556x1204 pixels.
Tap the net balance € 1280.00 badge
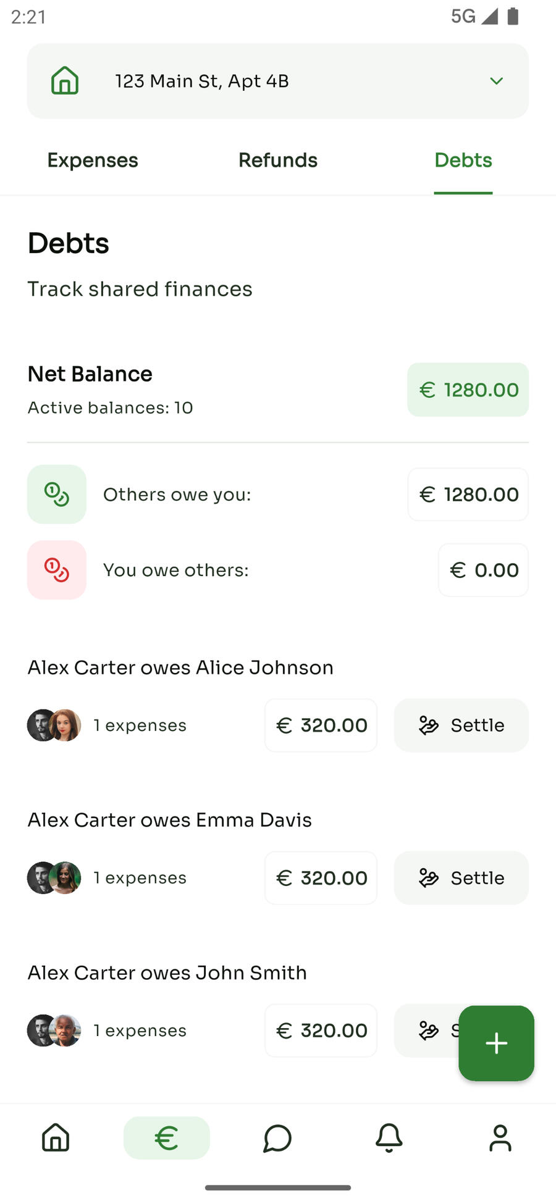click(468, 390)
